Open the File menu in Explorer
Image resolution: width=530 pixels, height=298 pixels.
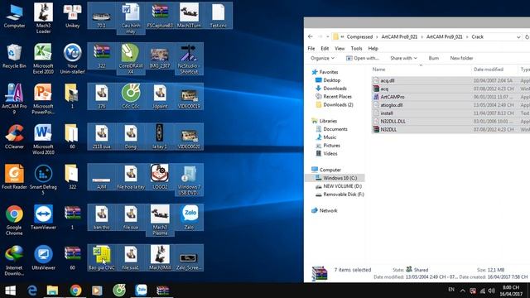[311, 48]
